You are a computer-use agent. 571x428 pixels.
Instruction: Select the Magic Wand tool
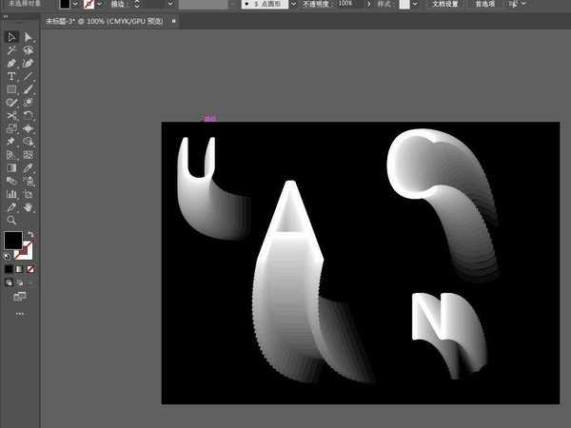coord(11,50)
